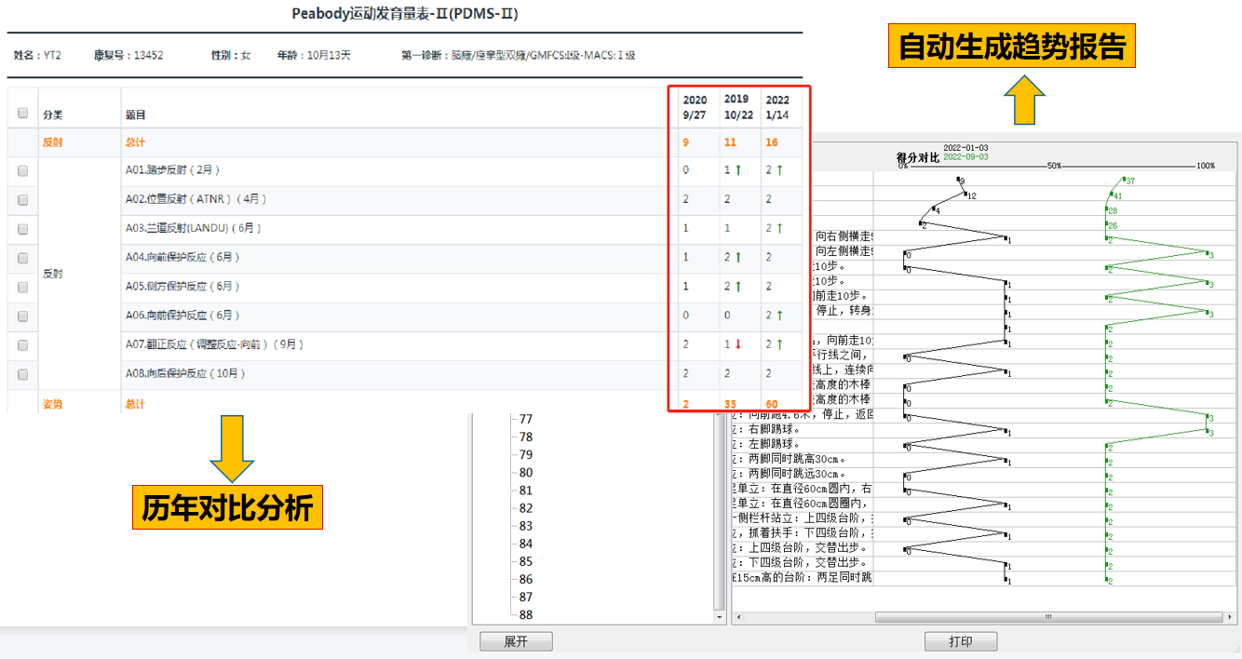Click the 姓名：YT2 patient name text
The width and height of the screenshot is (1242, 659).
click(37, 55)
